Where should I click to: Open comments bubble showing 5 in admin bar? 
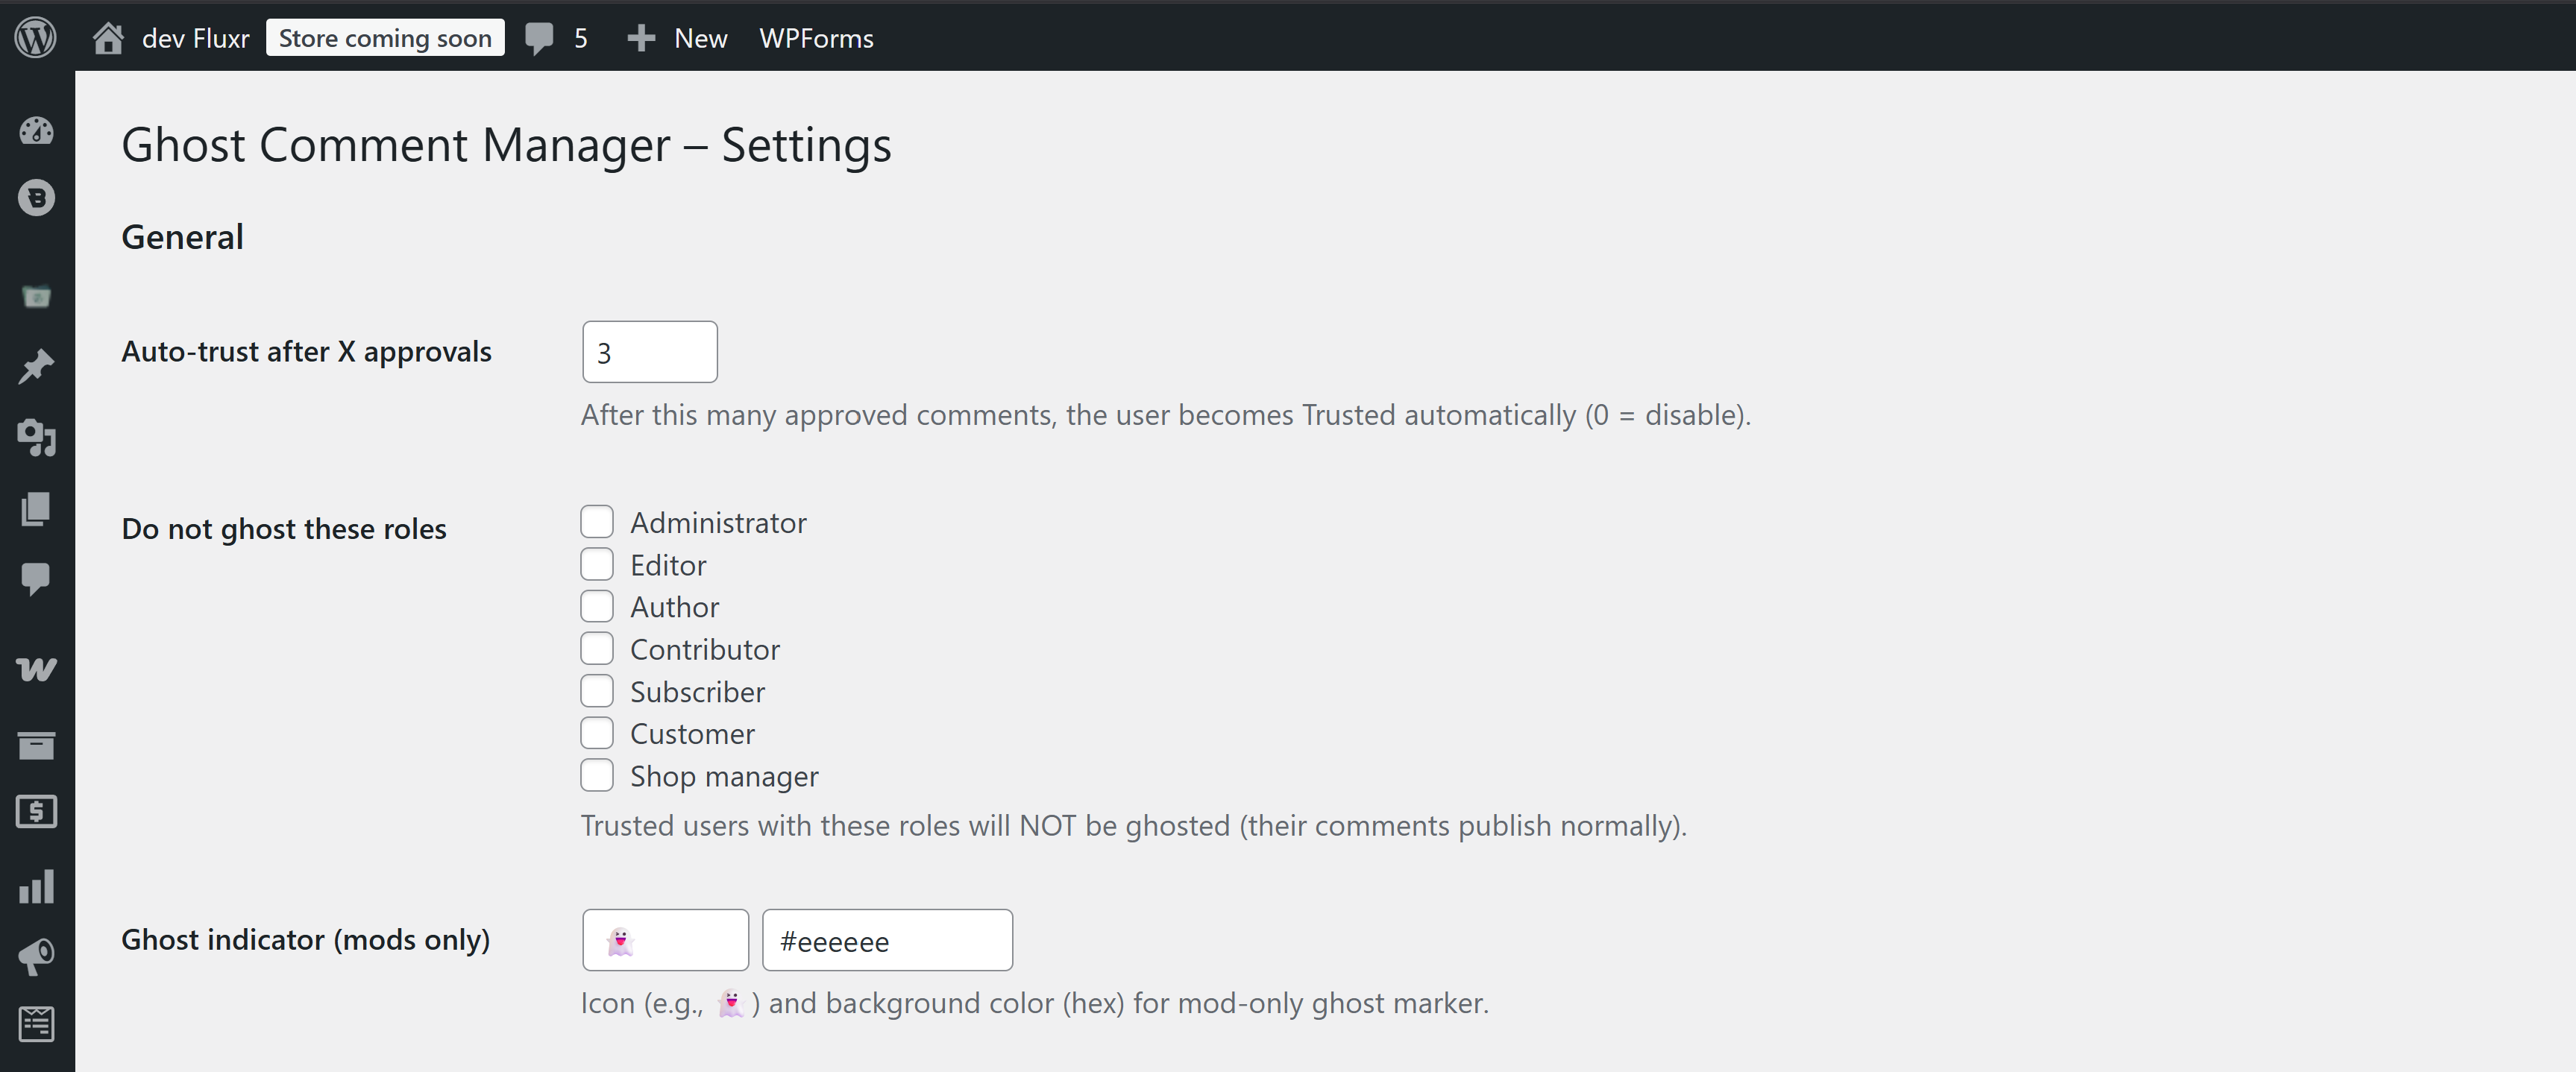[x=556, y=37]
